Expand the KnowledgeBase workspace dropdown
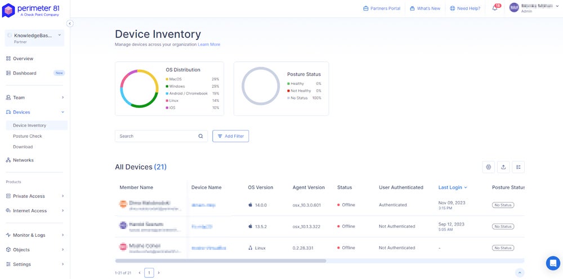The height and width of the screenshot is (279, 563). 59,35
